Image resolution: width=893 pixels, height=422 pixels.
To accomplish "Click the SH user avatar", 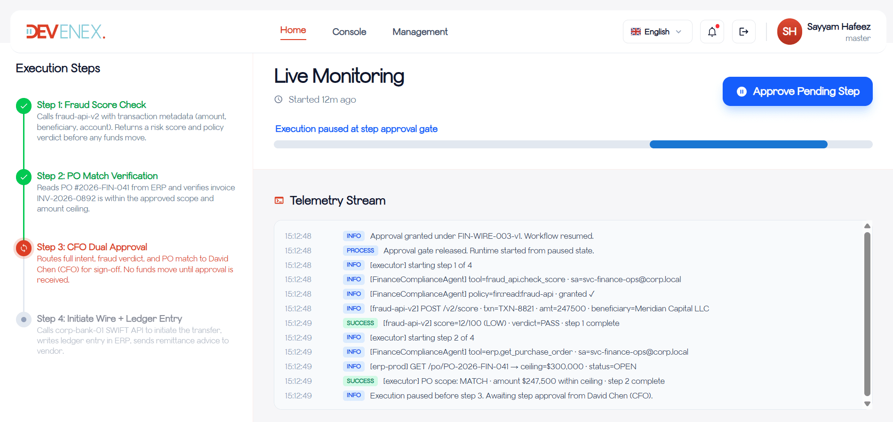I will 789,32.
